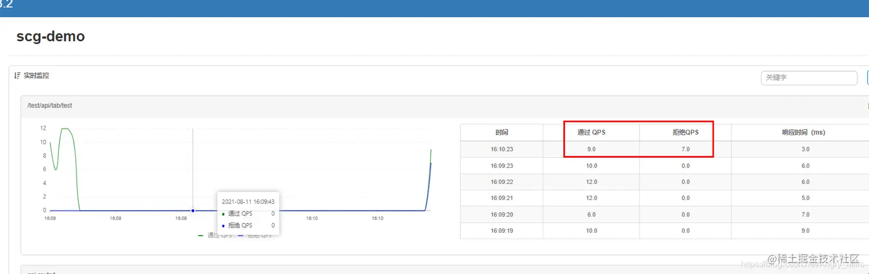Screen dimensions: 869x274
Task: Click response time 3.0 in the 16:10:23 row
Action: (x=805, y=149)
